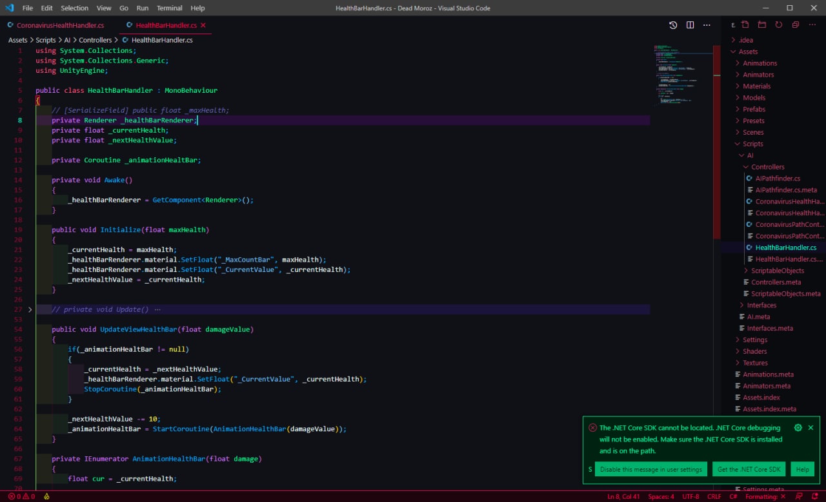Open the Help menu in menu bar
The height and width of the screenshot is (502, 826).
click(x=198, y=8)
